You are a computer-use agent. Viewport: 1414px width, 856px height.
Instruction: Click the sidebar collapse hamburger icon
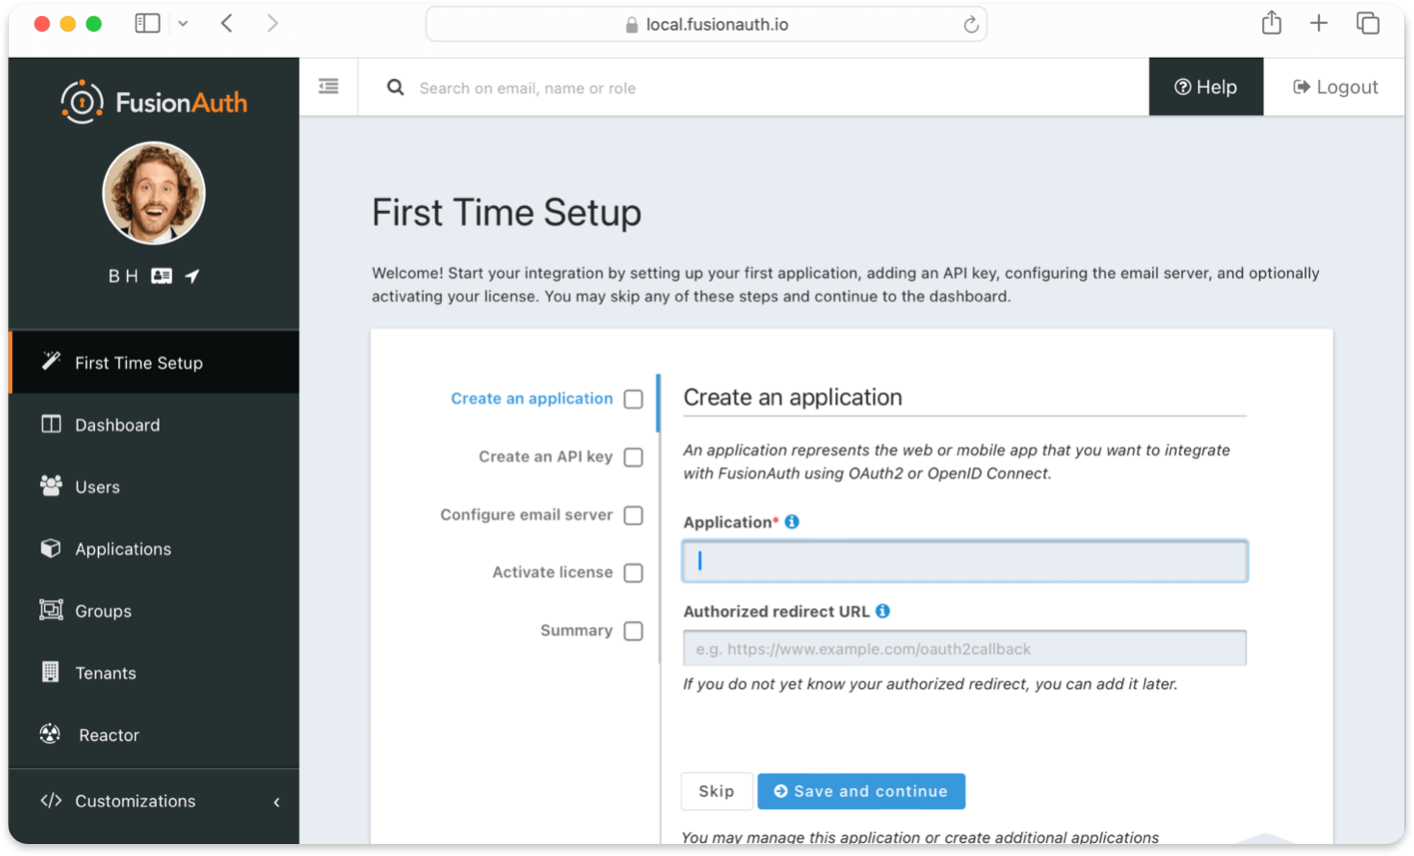pos(329,87)
